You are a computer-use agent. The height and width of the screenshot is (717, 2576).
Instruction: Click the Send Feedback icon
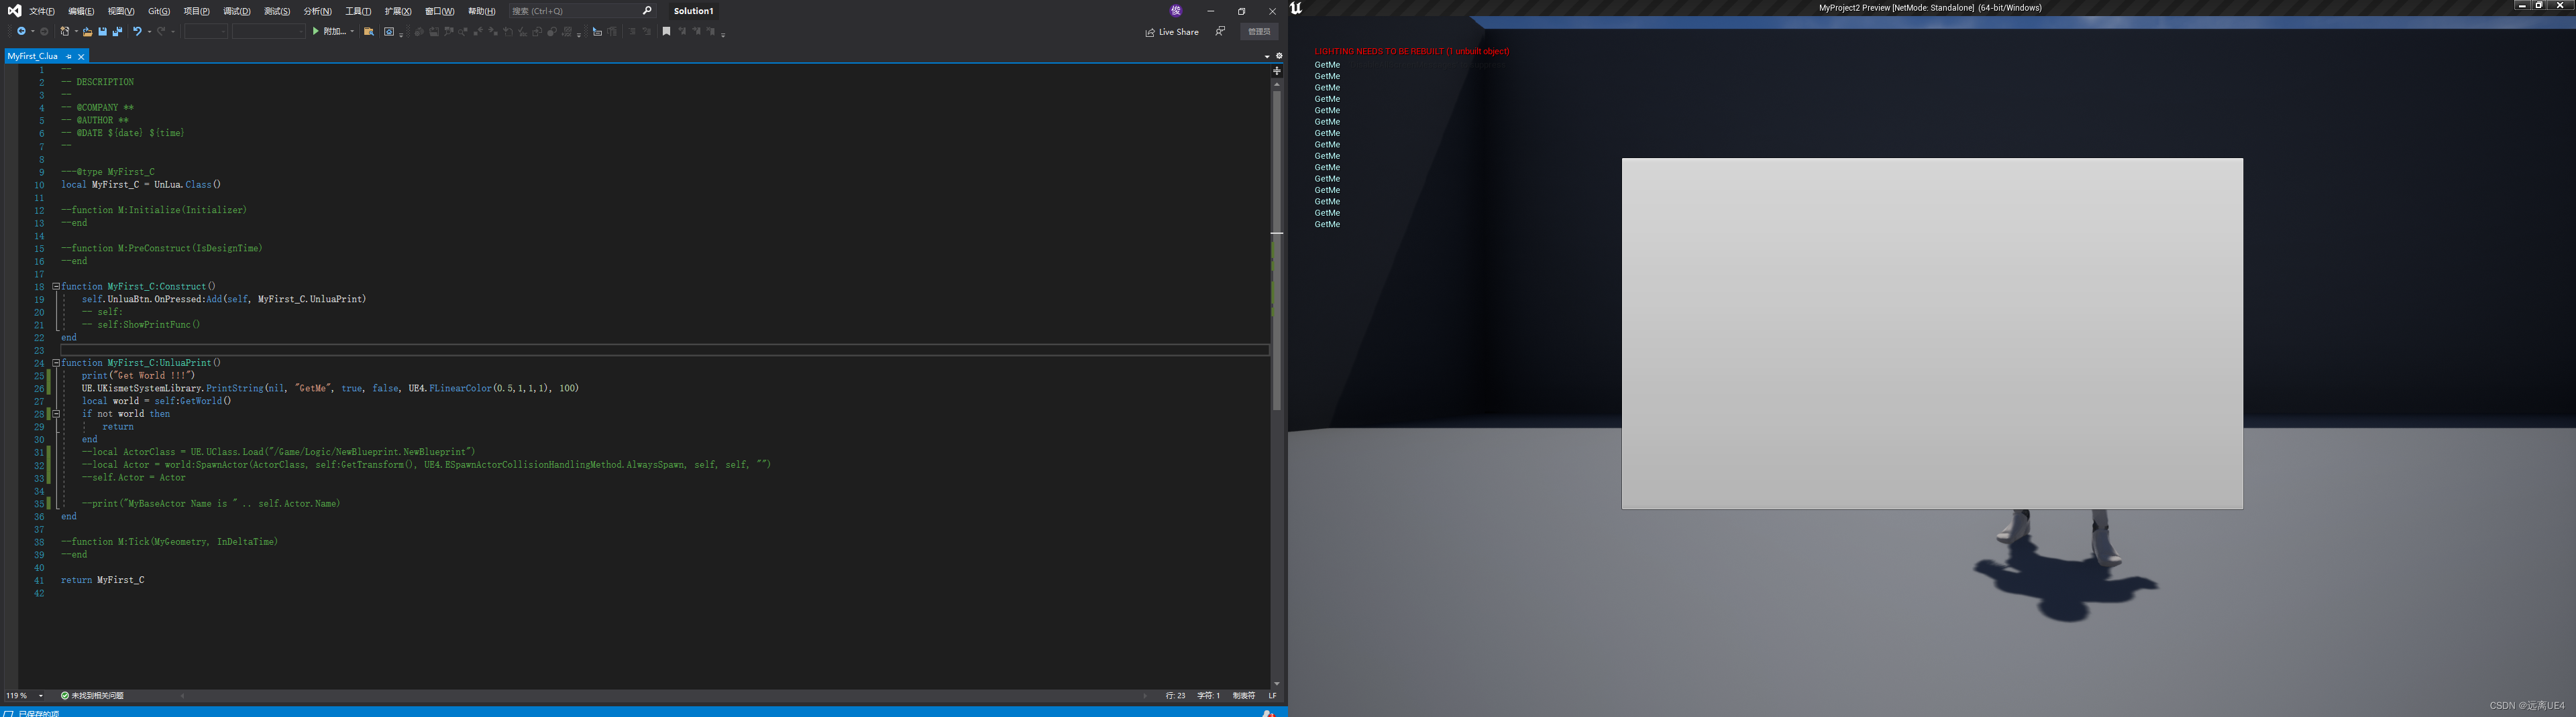pos(1220,32)
